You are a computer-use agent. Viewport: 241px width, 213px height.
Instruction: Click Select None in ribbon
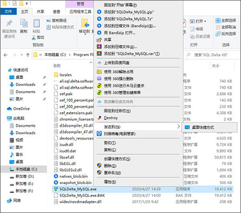click(226, 27)
